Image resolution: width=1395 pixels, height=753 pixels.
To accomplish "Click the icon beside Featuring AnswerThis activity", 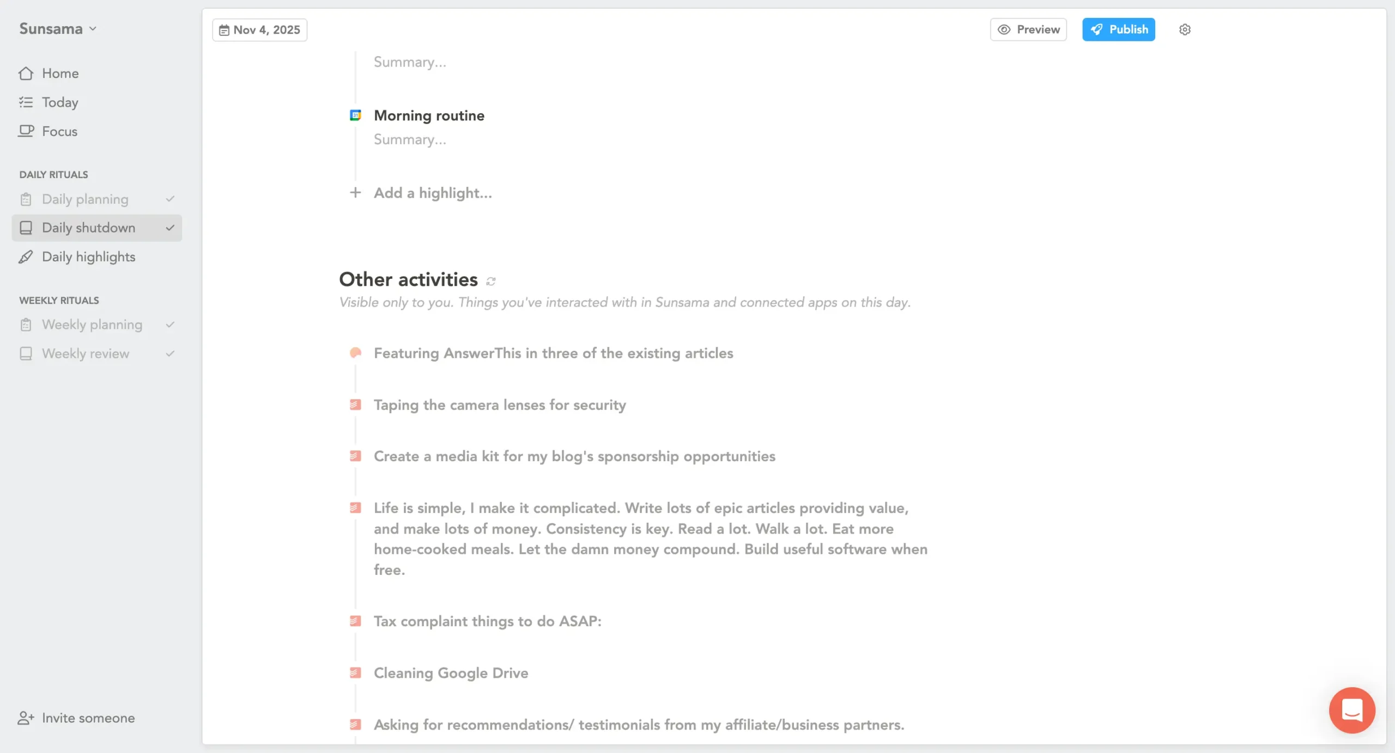I will (x=355, y=353).
